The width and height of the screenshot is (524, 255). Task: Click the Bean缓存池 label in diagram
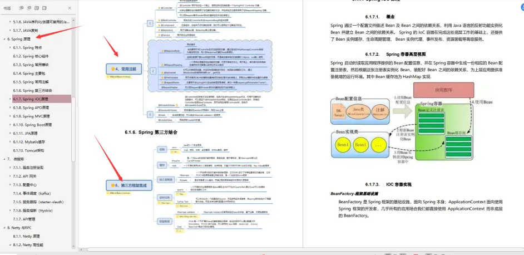(x=457, y=133)
